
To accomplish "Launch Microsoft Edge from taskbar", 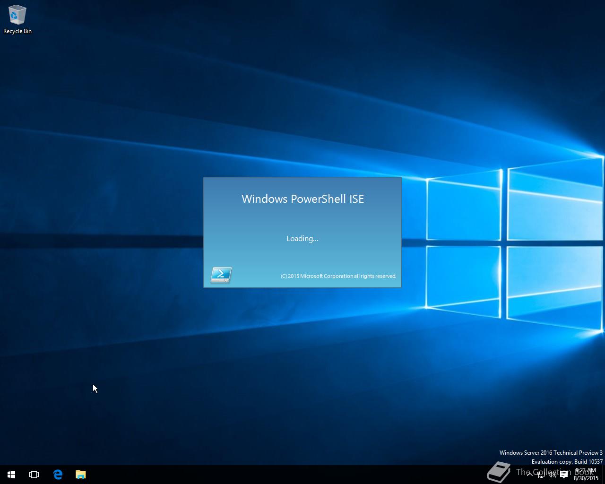I will 58,475.
